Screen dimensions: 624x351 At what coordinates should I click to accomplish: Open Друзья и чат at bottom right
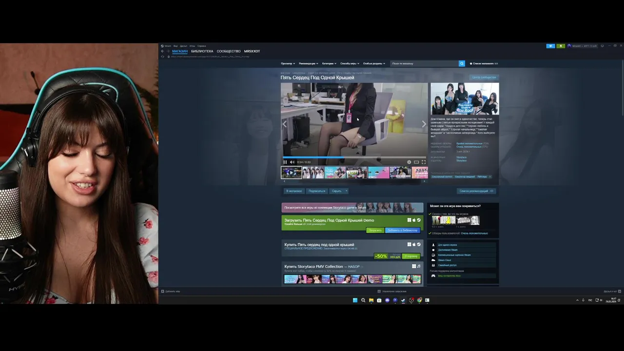612,292
